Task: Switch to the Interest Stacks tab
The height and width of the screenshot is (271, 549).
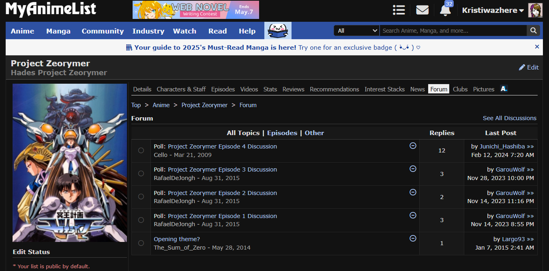Action: tap(385, 89)
